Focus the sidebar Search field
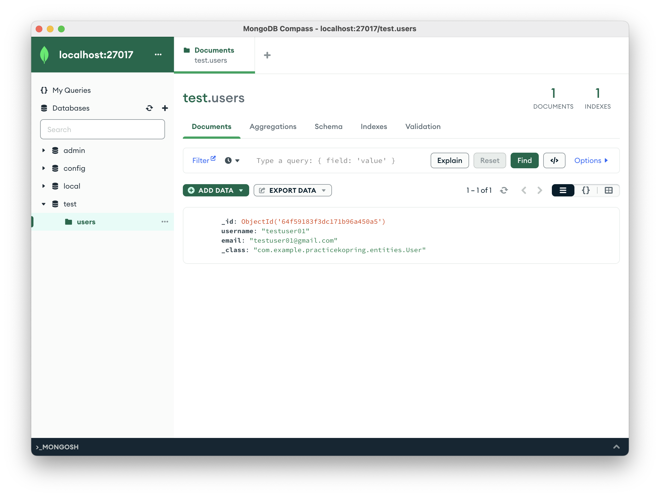This screenshot has height=497, width=660. coord(102,130)
